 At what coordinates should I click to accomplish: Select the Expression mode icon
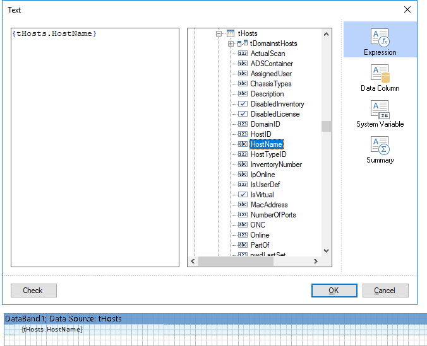(380, 40)
